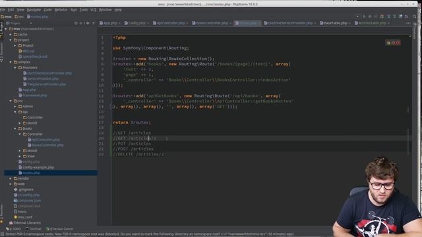Switch to the ArticlesTable.php editor tab
Screen dimensions: 422x237
[x=372, y=23]
